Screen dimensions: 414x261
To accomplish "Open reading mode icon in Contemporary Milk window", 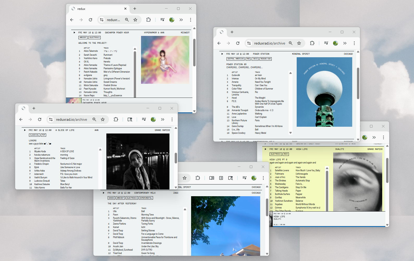I will (x=212, y=178).
